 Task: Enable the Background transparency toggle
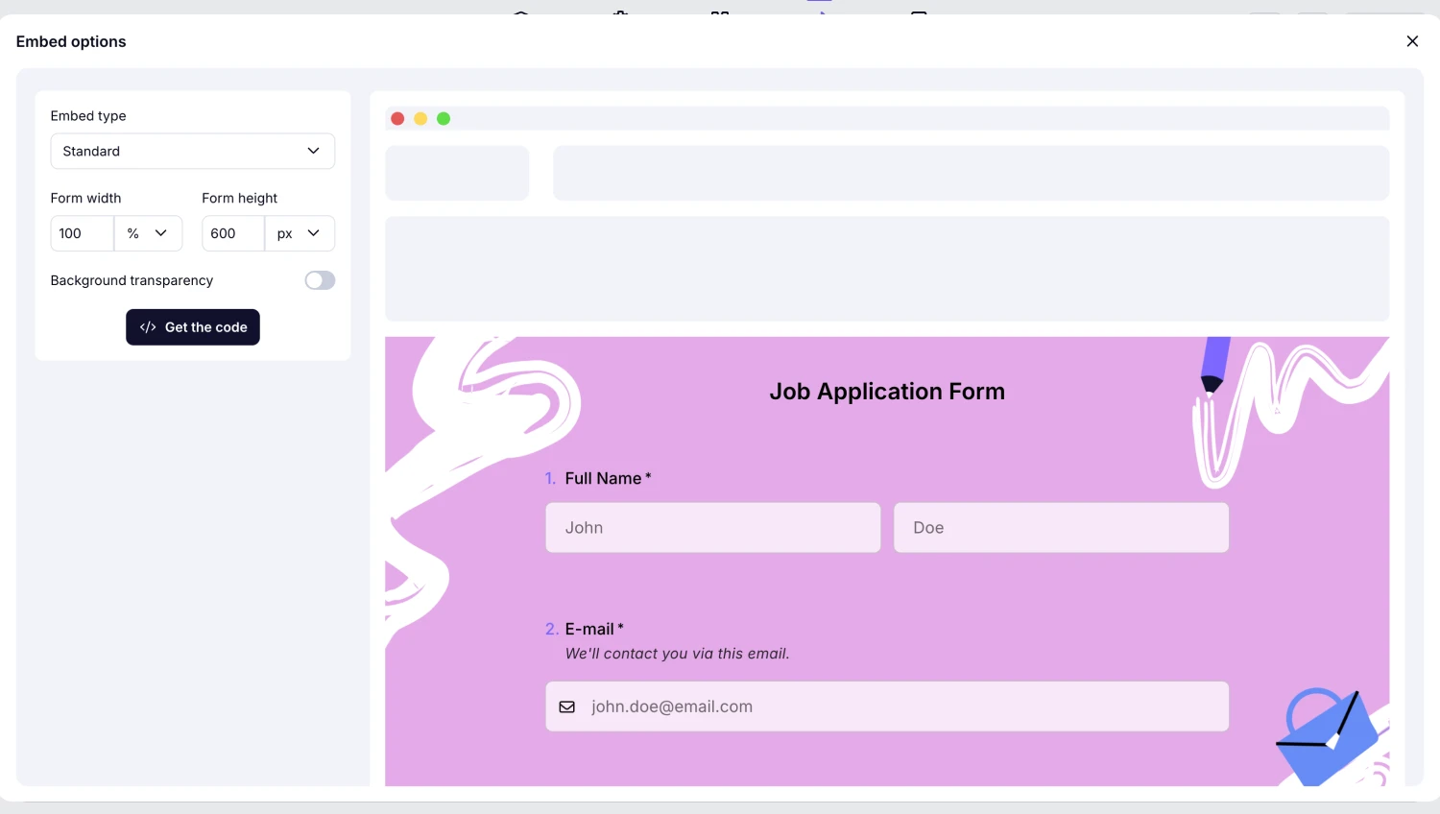tap(320, 280)
